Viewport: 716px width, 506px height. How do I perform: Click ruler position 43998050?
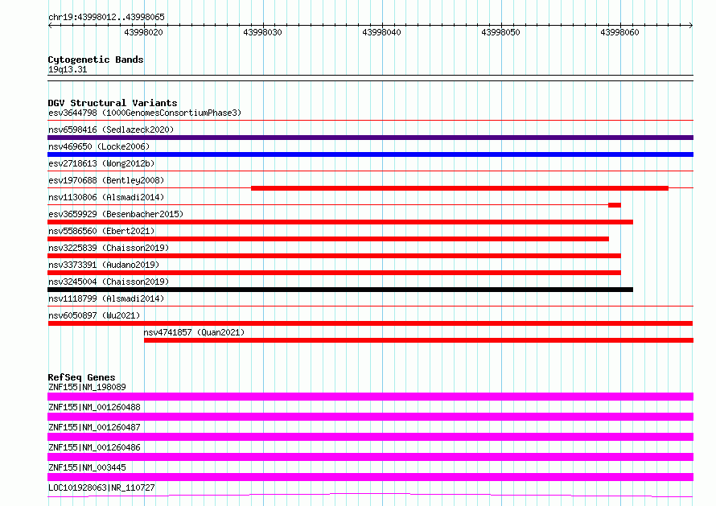500,32
